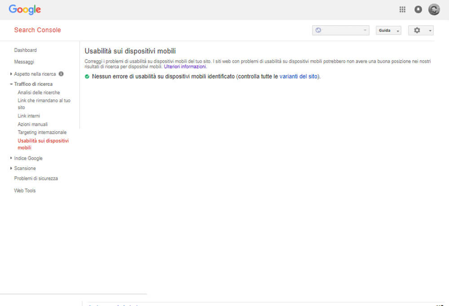Open Targeting internazionale
Image resolution: width=449 pixels, height=306 pixels.
pyautogui.click(x=42, y=132)
